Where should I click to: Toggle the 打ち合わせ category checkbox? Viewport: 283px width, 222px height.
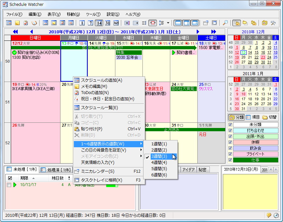pyautogui.click(x=230, y=130)
